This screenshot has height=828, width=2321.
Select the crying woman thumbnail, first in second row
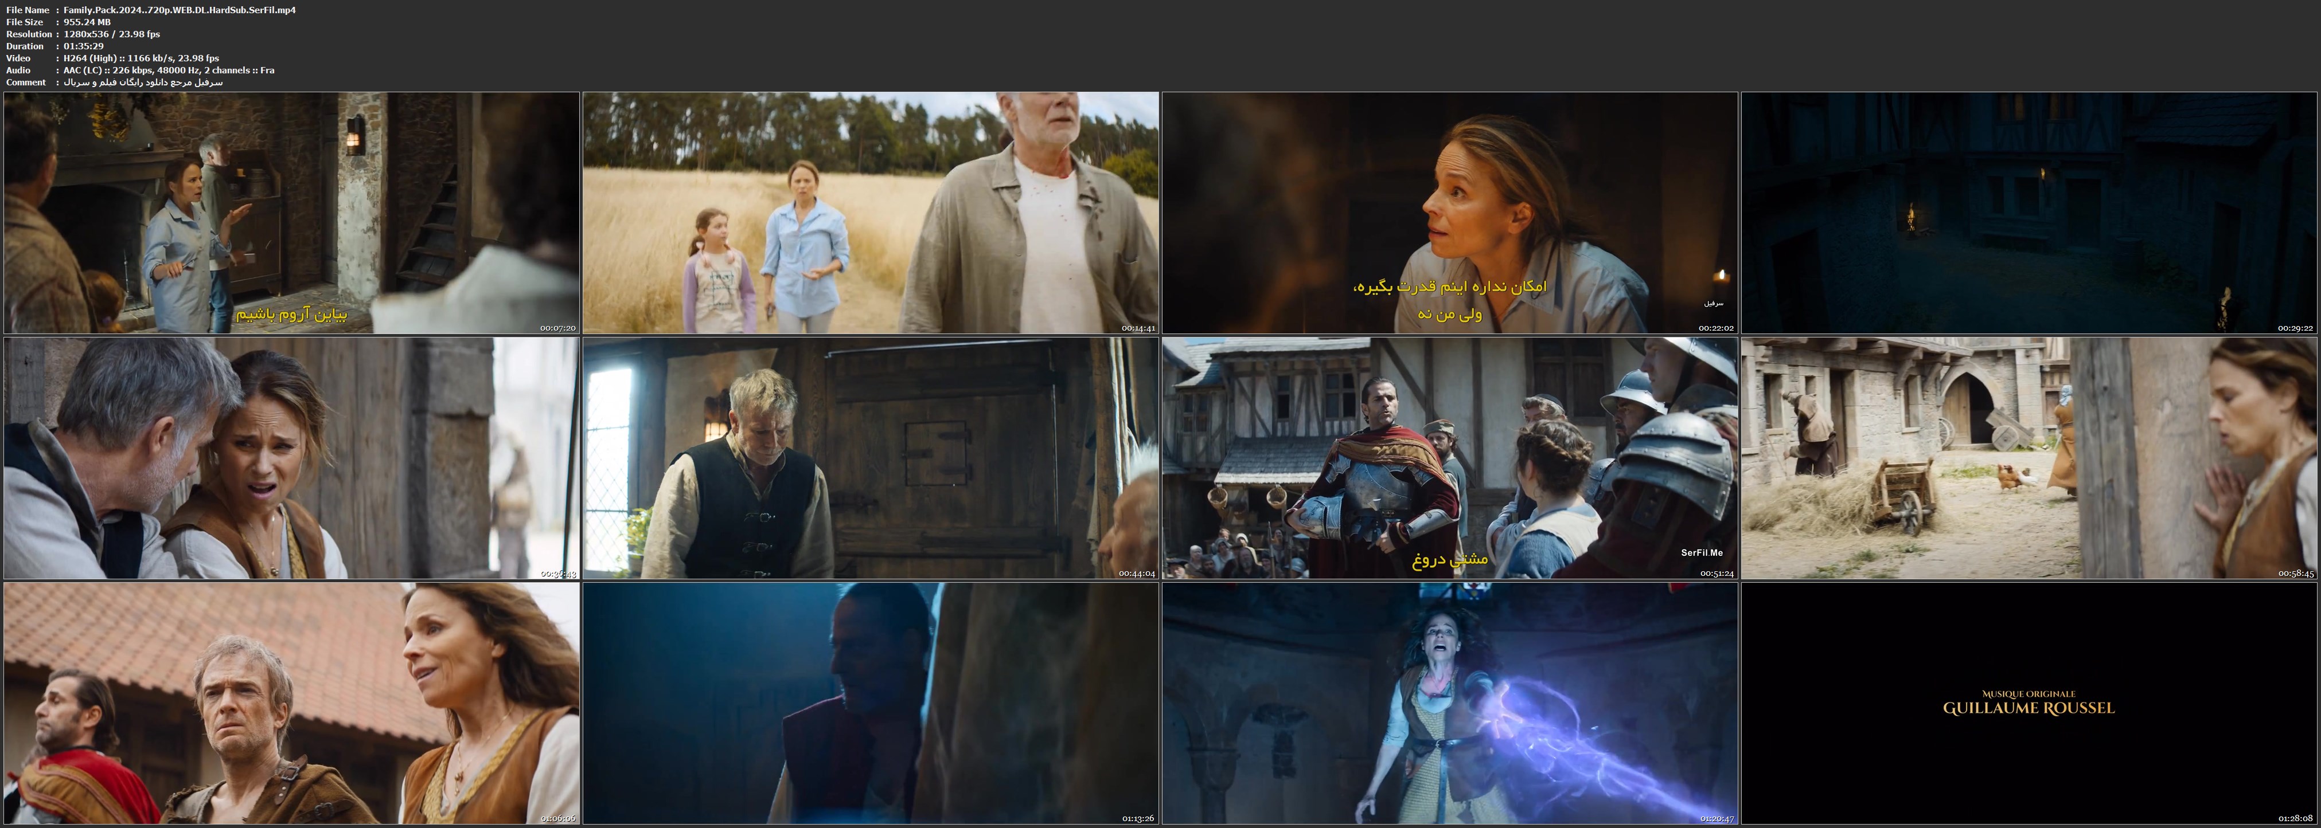coord(291,458)
